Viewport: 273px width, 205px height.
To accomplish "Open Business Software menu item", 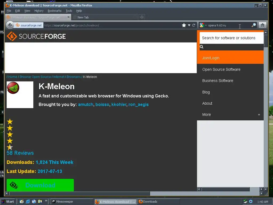I will 218,81.
